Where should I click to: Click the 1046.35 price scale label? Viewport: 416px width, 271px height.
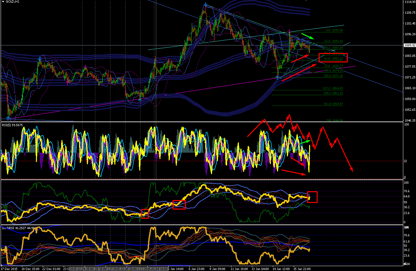tap(409, 121)
